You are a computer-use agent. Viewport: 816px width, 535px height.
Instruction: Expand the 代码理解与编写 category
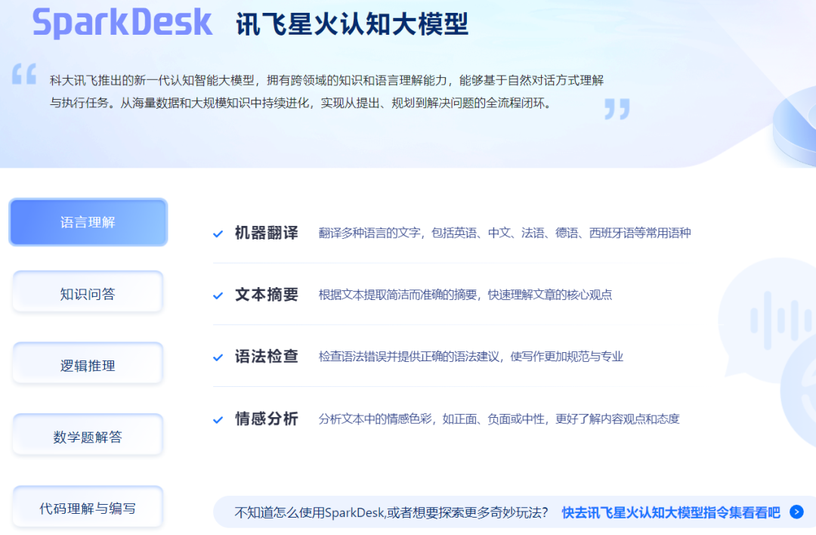[x=87, y=506]
